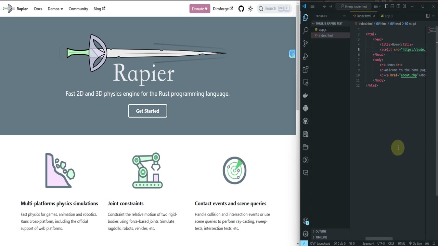Expand the TIMELINE section
The image size is (438, 246).
pyautogui.click(x=321, y=237)
